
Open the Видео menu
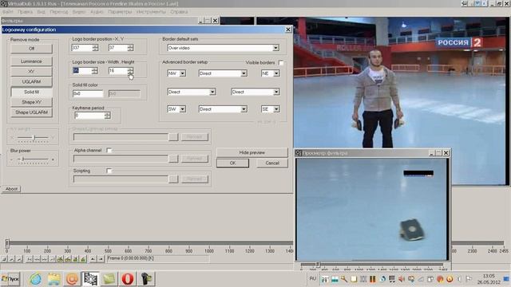click(79, 12)
